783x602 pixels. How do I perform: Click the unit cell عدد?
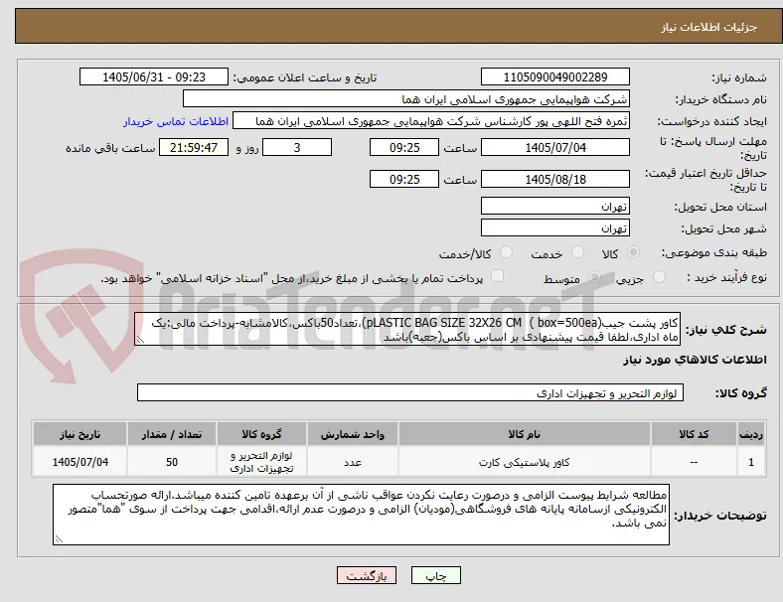[x=353, y=462]
